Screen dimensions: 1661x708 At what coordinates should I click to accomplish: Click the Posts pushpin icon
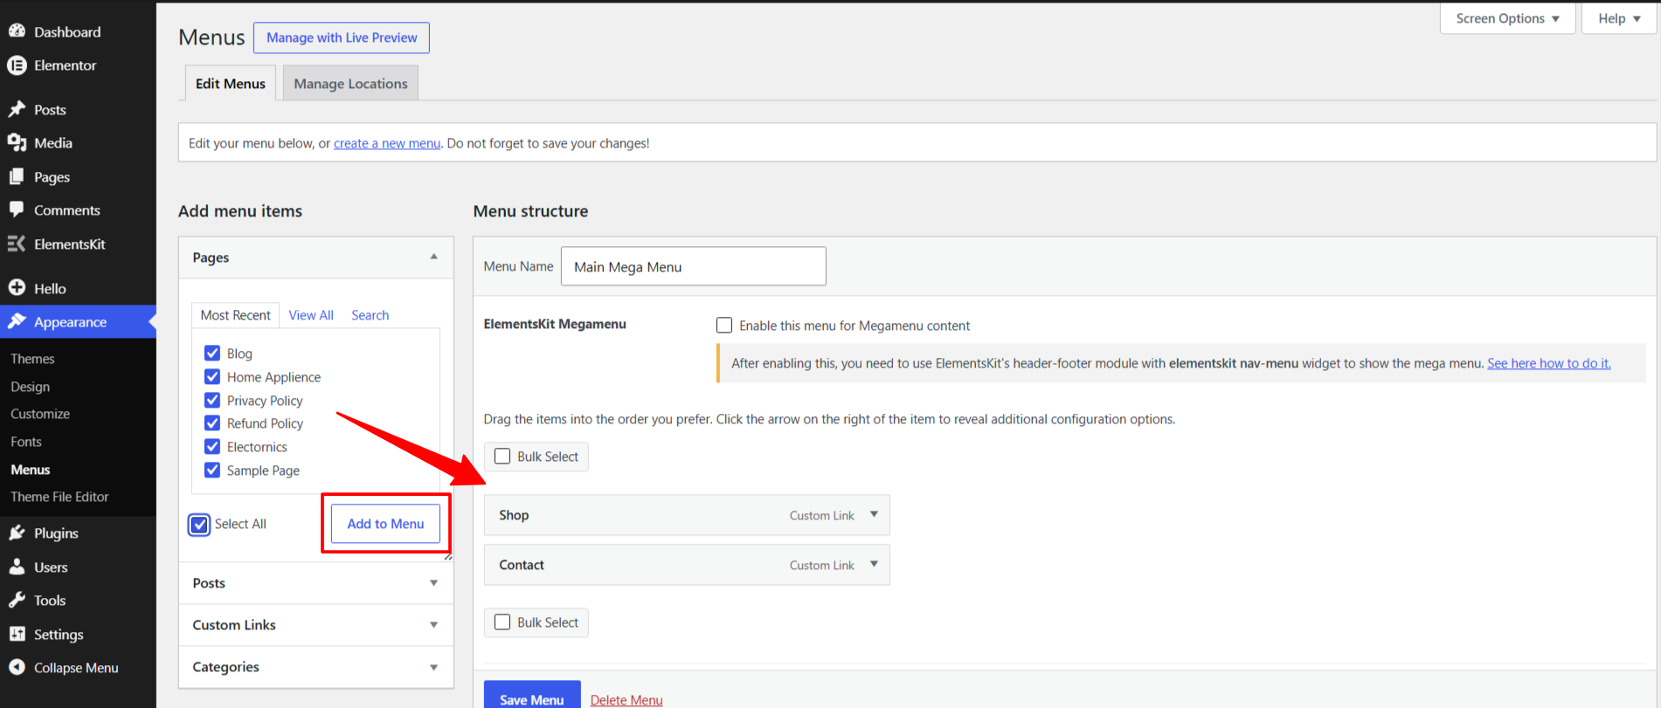(17, 109)
